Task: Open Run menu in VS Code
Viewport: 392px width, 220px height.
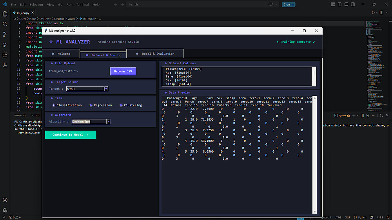Action: click(69, 4)
